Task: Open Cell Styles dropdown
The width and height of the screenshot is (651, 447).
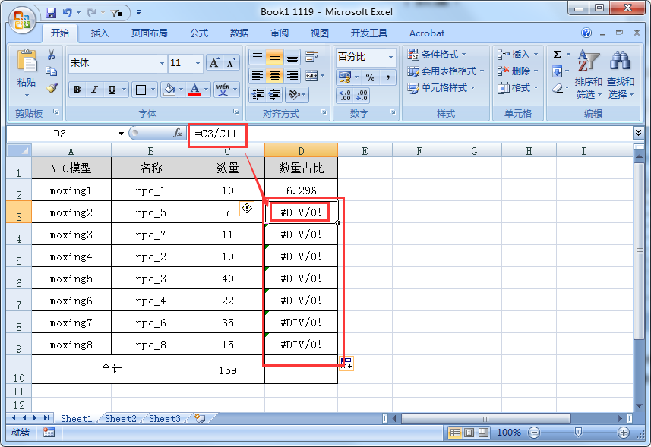Action: pos(441,88)
